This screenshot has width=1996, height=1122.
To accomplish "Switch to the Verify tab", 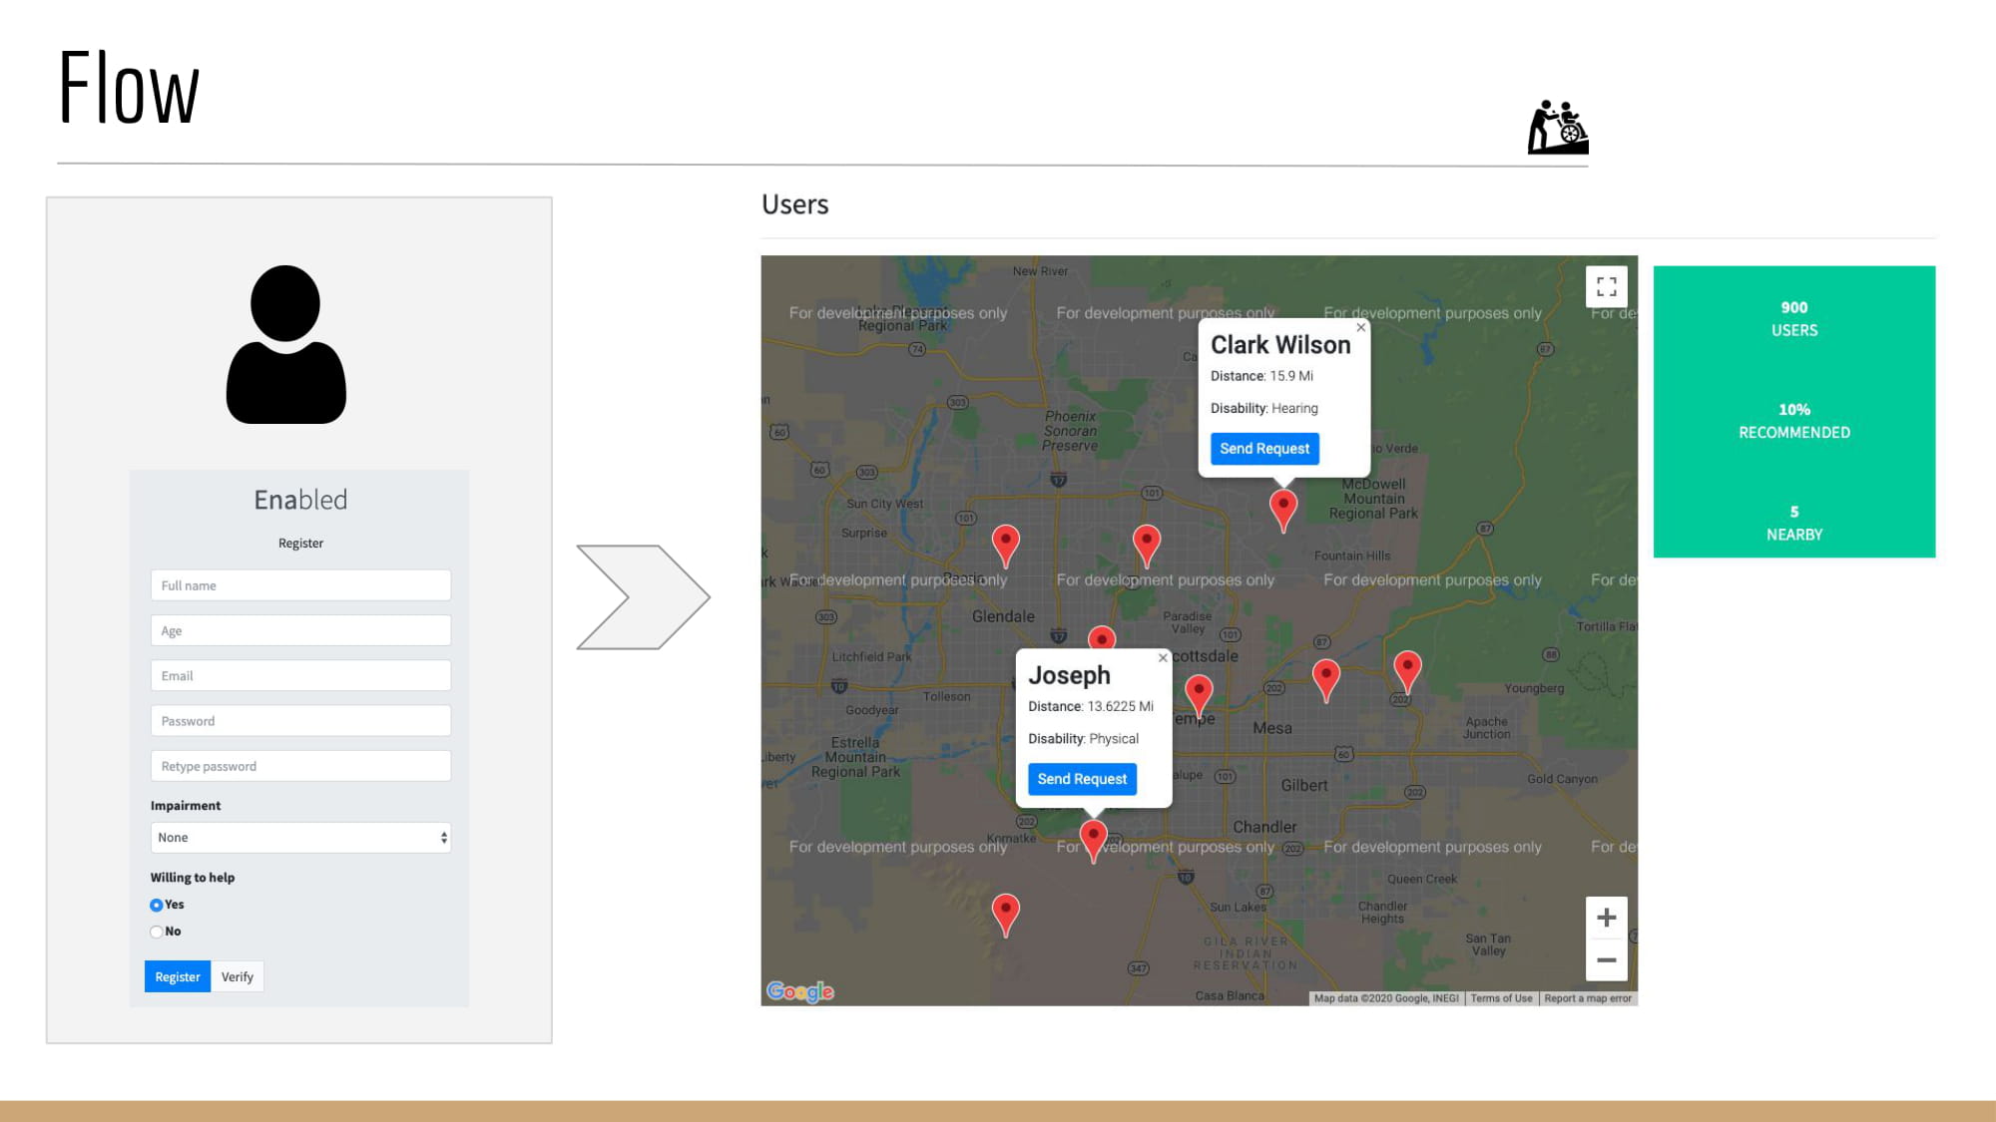I will pos(238,977).
